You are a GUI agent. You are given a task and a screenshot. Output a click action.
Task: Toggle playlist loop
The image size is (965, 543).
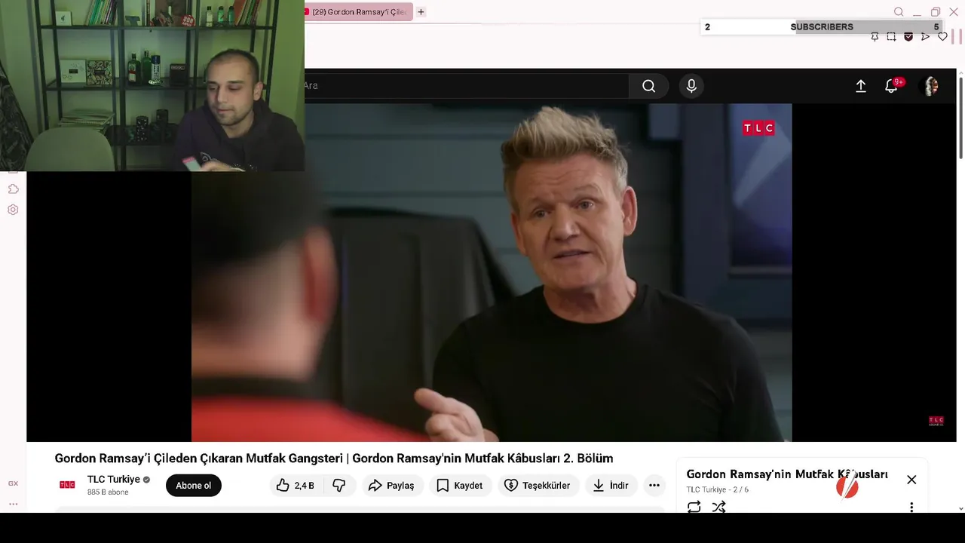694,507
